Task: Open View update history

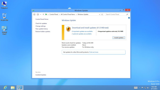Action: (41, 29)
